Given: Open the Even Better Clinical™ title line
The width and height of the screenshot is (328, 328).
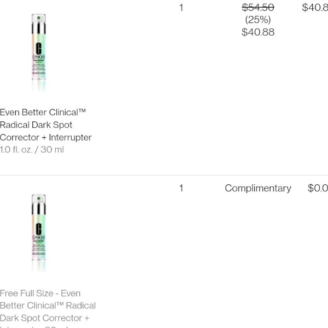Looking at the screenshot, I should tap(43, 112).
